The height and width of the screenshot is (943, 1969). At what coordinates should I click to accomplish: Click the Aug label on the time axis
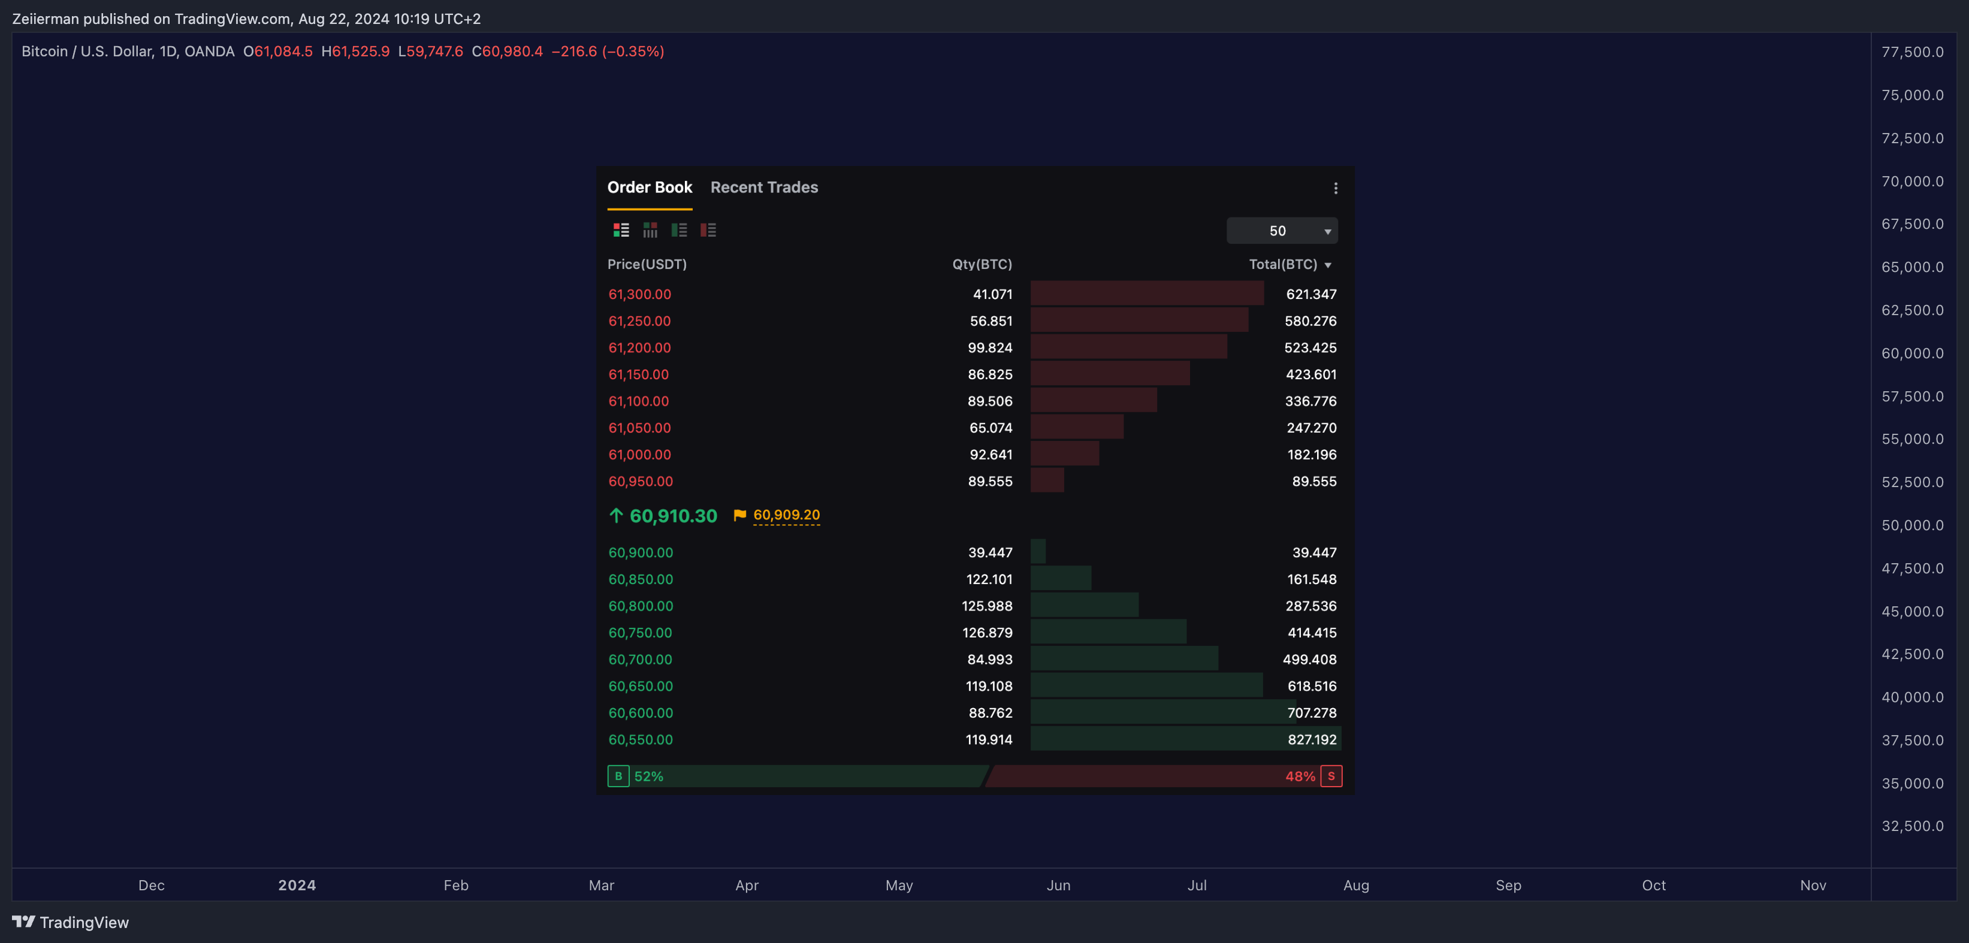(x=1356, y=885)
